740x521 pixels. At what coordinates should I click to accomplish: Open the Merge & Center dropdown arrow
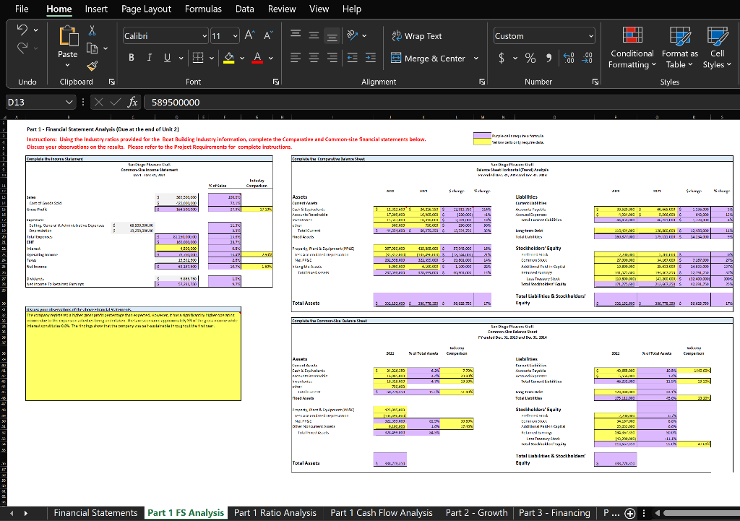[476, 59]
